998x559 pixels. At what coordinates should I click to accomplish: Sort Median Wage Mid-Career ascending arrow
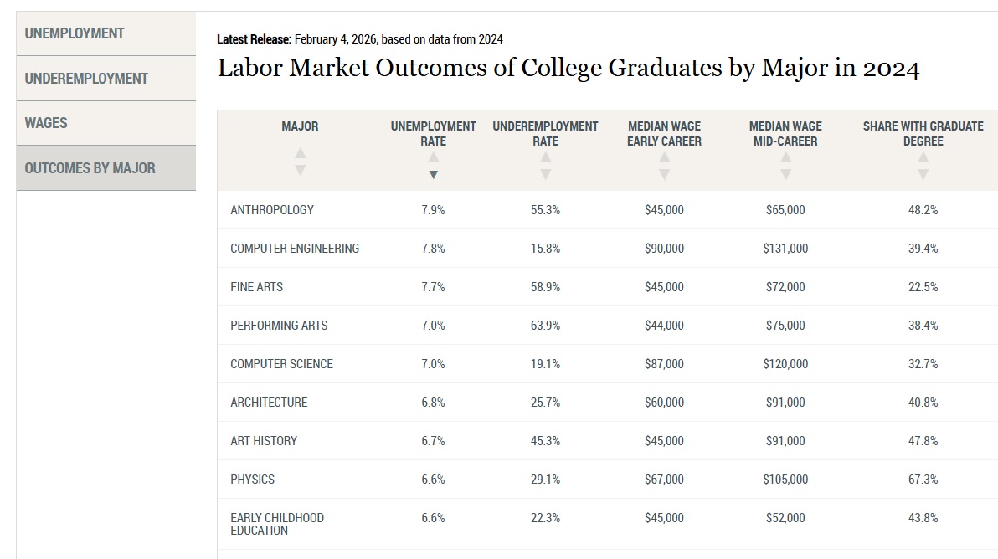[786, 157]
